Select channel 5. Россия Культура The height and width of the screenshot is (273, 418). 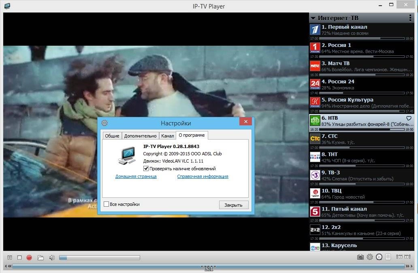tap(361, 104)
